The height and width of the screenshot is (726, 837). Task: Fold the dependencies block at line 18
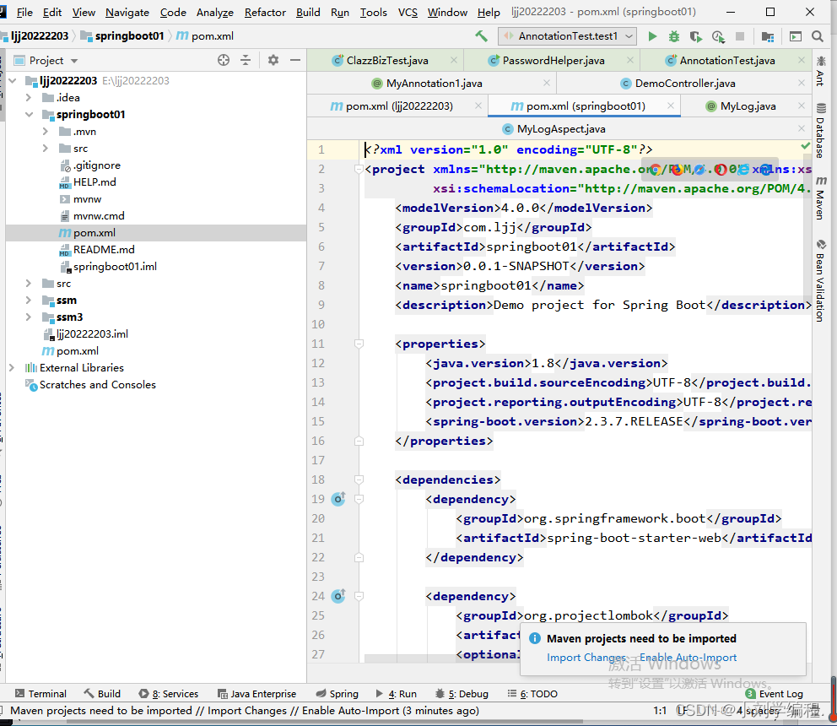[359, 479]
